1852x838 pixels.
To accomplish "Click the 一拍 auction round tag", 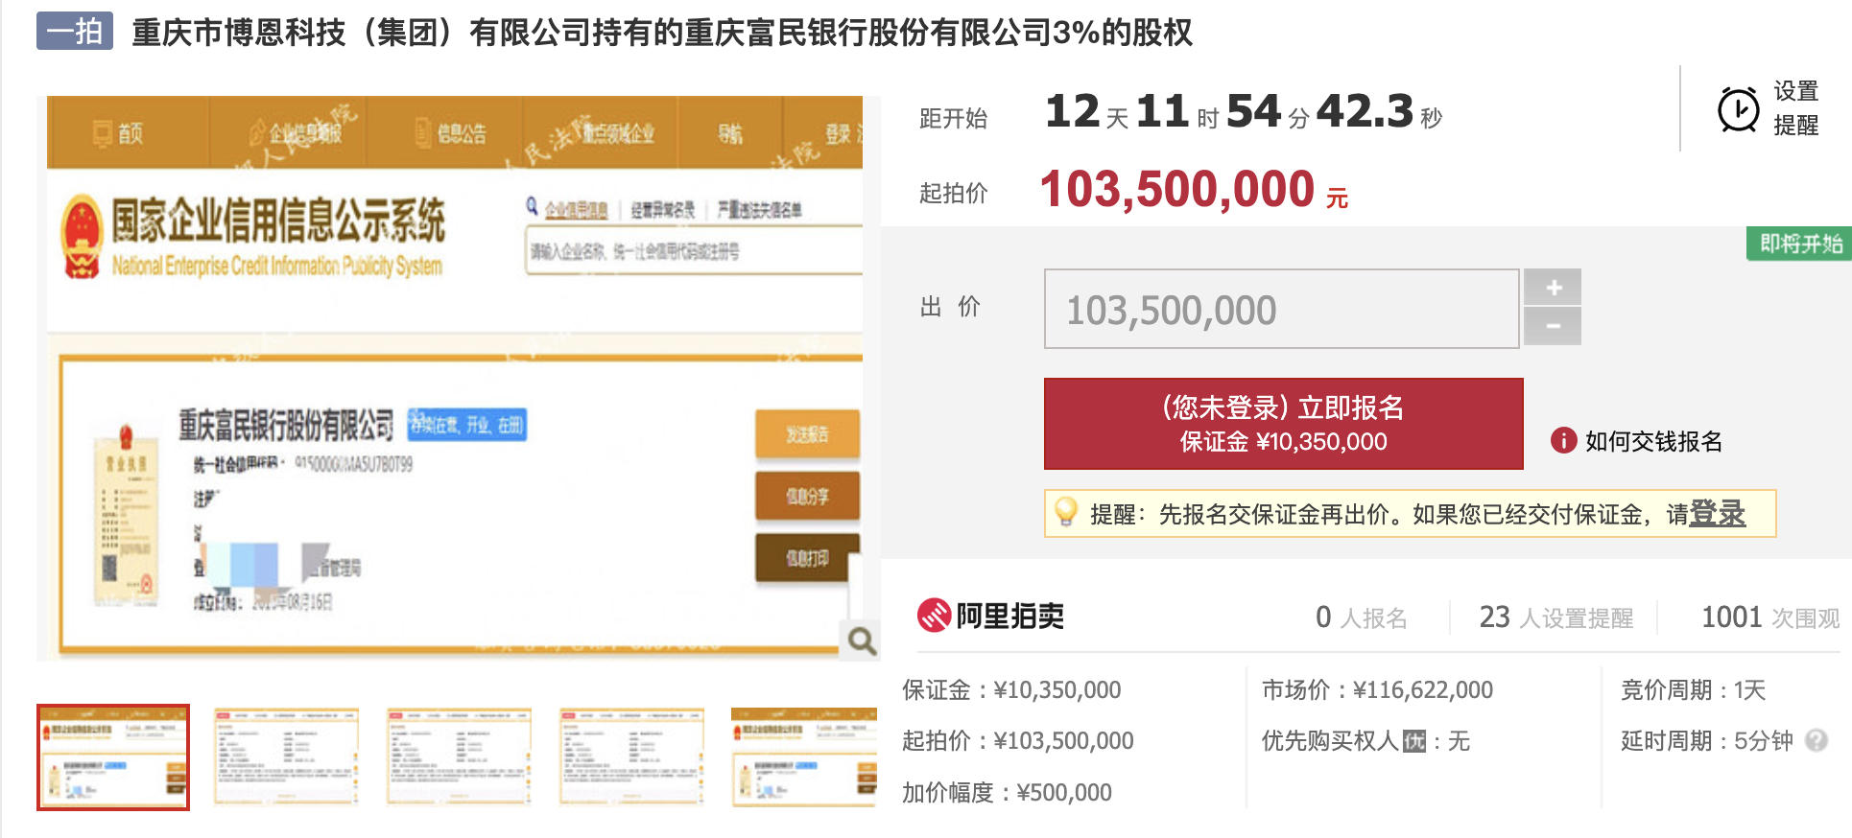I will [x=75, y=31].
